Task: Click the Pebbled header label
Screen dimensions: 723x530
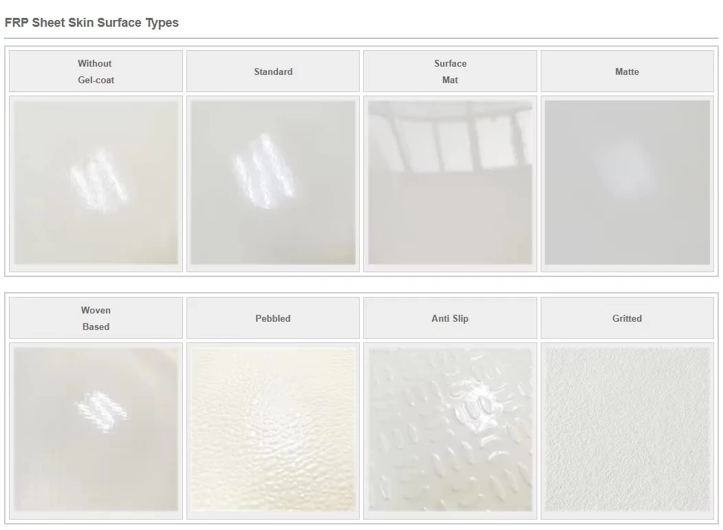Action: 273,318
